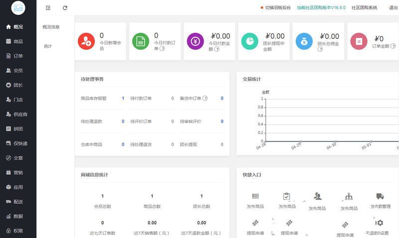This screenshot has height=238, width=399.
Task: Click the help icon beside 备货中订单
Action: point(205,98)
